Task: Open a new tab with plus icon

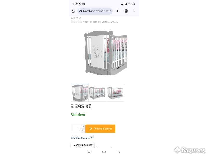Action: coord(117,11)
